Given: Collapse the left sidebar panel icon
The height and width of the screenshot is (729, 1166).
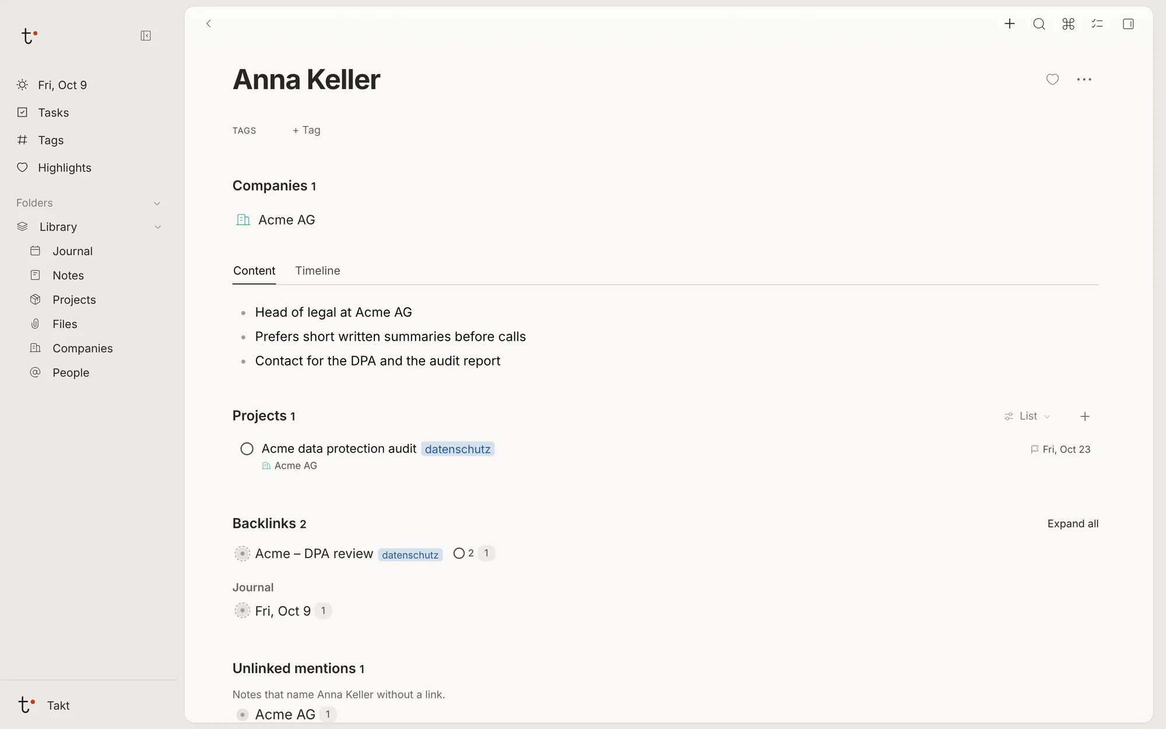Looking at the screenshot, I should pyautogui.click(x=146, y=36).
